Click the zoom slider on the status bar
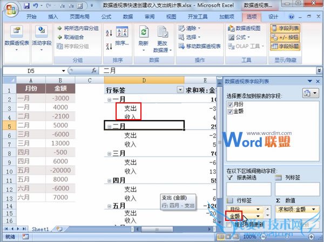 (287, 237)
